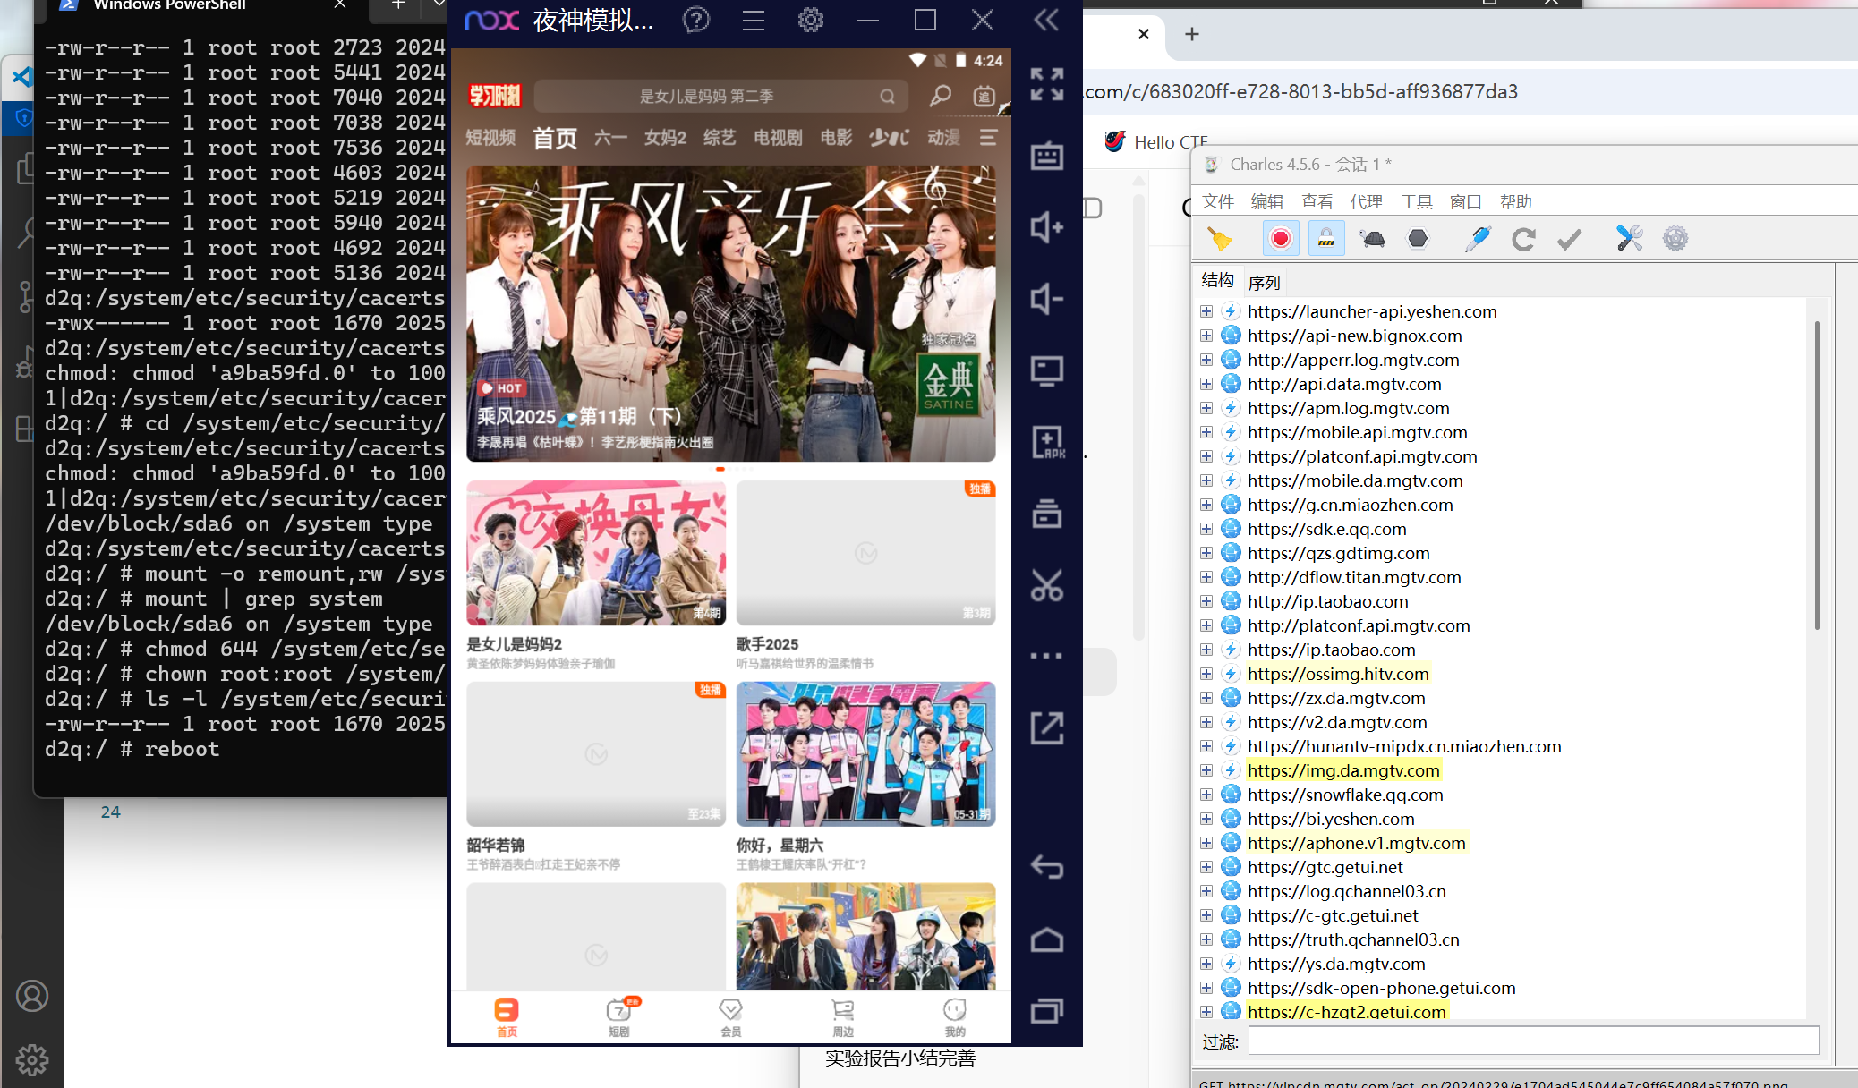The height and width of the screenshot is (1088, 1858).
Task: Click Nox volume down icon
Action: (1046, 299)
